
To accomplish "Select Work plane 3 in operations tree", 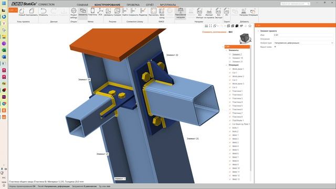I will (x=238, y=84).
